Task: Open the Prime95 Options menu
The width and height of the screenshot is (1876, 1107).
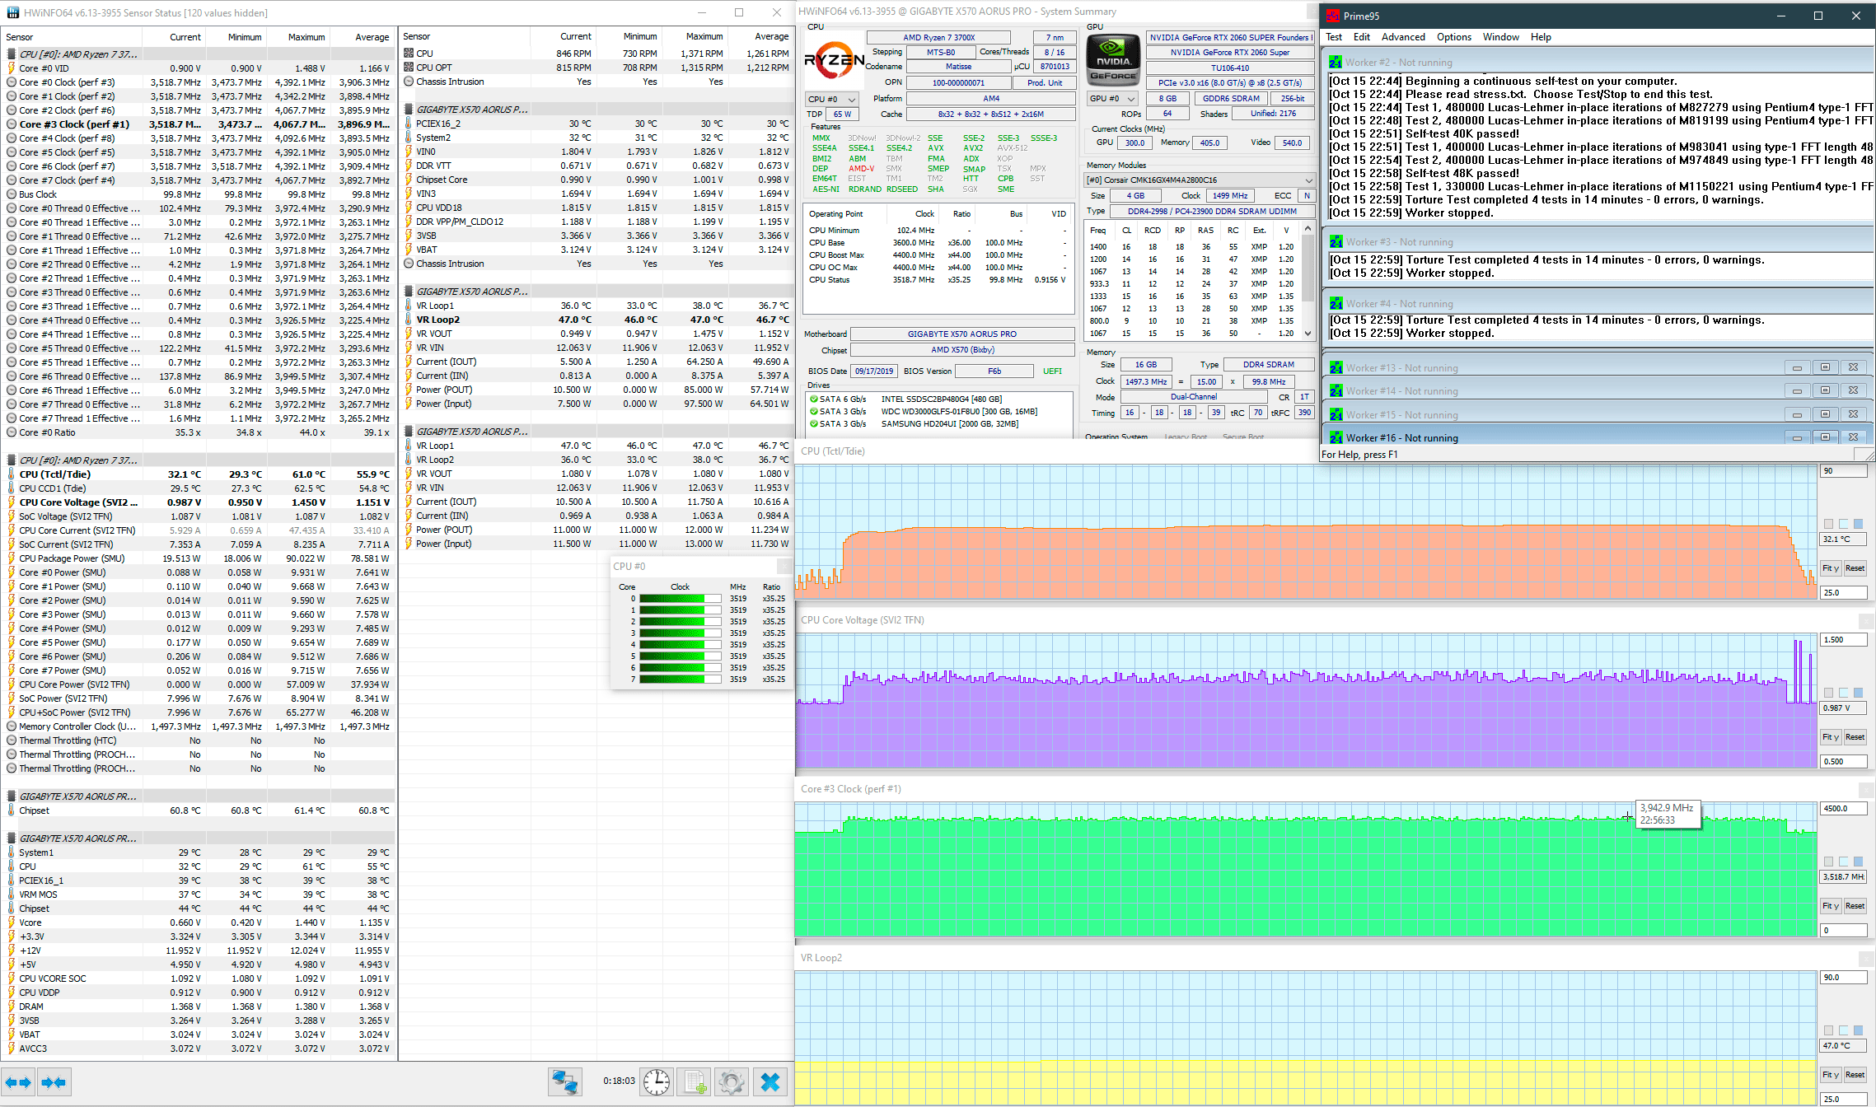Action: pos(1453,37)
